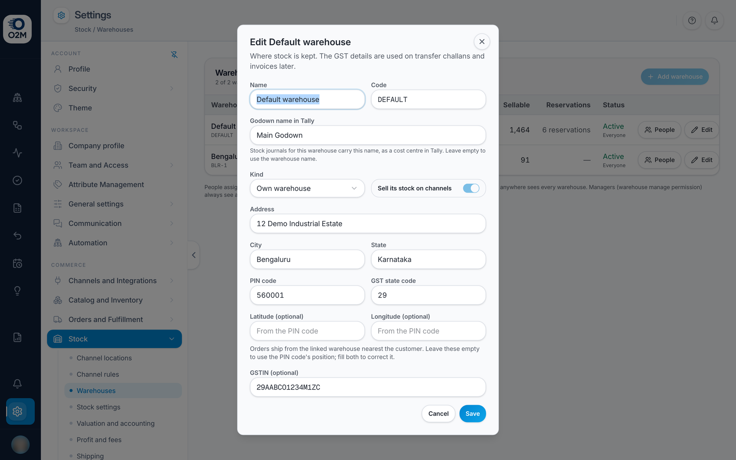Open help with question mark icon

tap(692, 21)
